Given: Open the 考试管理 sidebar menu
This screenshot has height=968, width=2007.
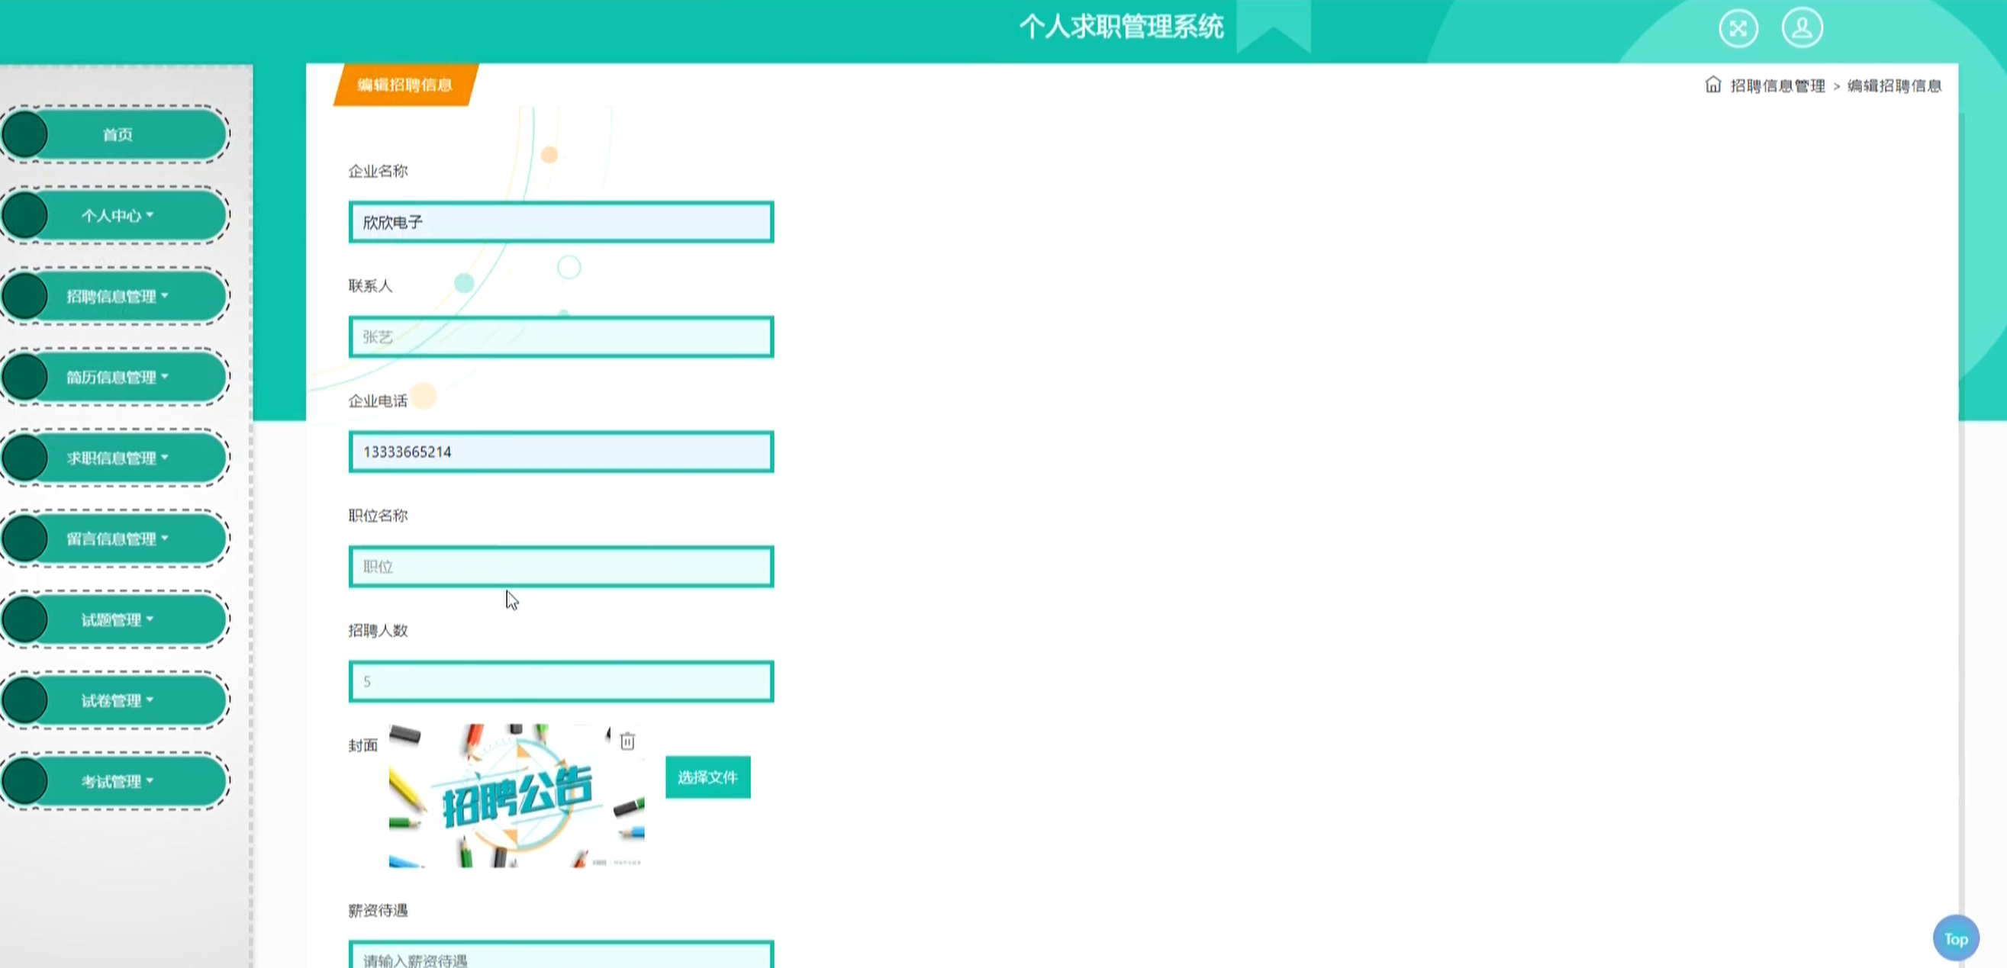Looking at the screenshot, I should coord(117,781).
